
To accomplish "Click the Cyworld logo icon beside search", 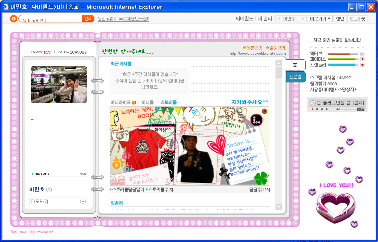I will coord(13,19).
